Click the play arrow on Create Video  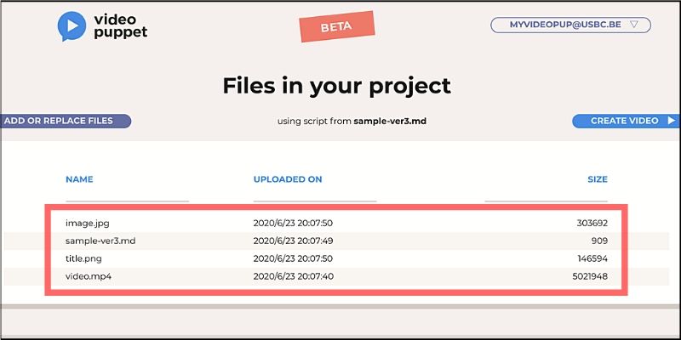pyautogui.click(x=671, y=121)
